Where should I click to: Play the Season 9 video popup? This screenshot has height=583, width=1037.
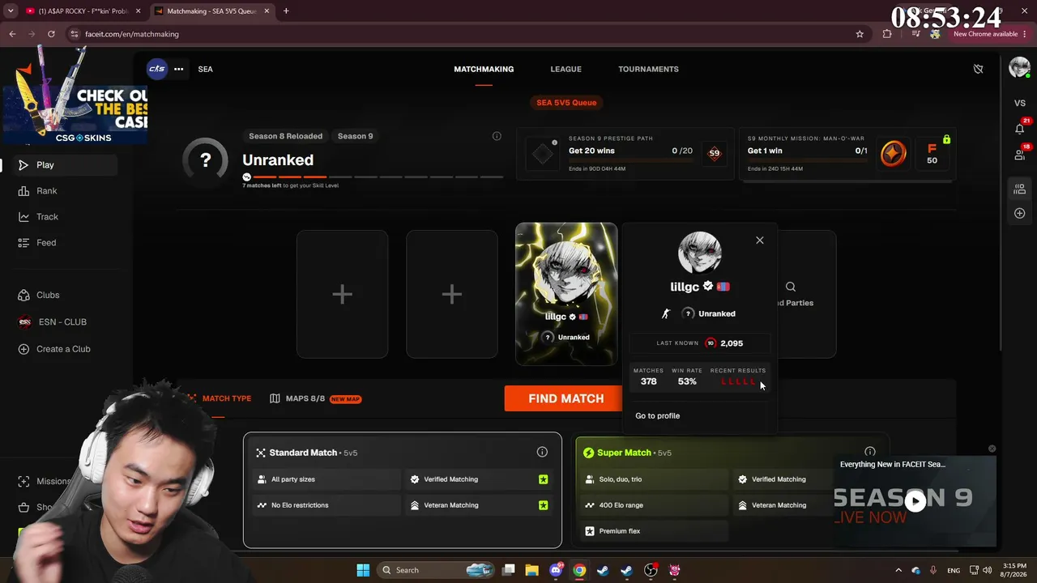point(915,500)
